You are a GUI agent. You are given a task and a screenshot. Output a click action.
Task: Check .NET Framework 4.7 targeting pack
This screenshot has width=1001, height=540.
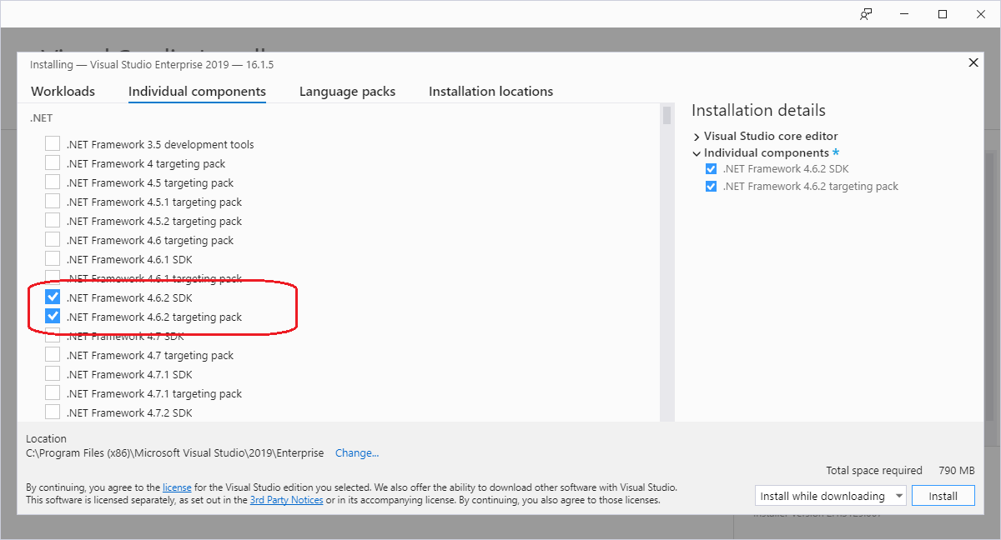pos(53,354)
